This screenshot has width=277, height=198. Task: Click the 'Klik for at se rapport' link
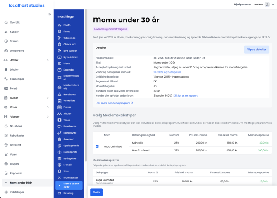(x=185, y=95)
